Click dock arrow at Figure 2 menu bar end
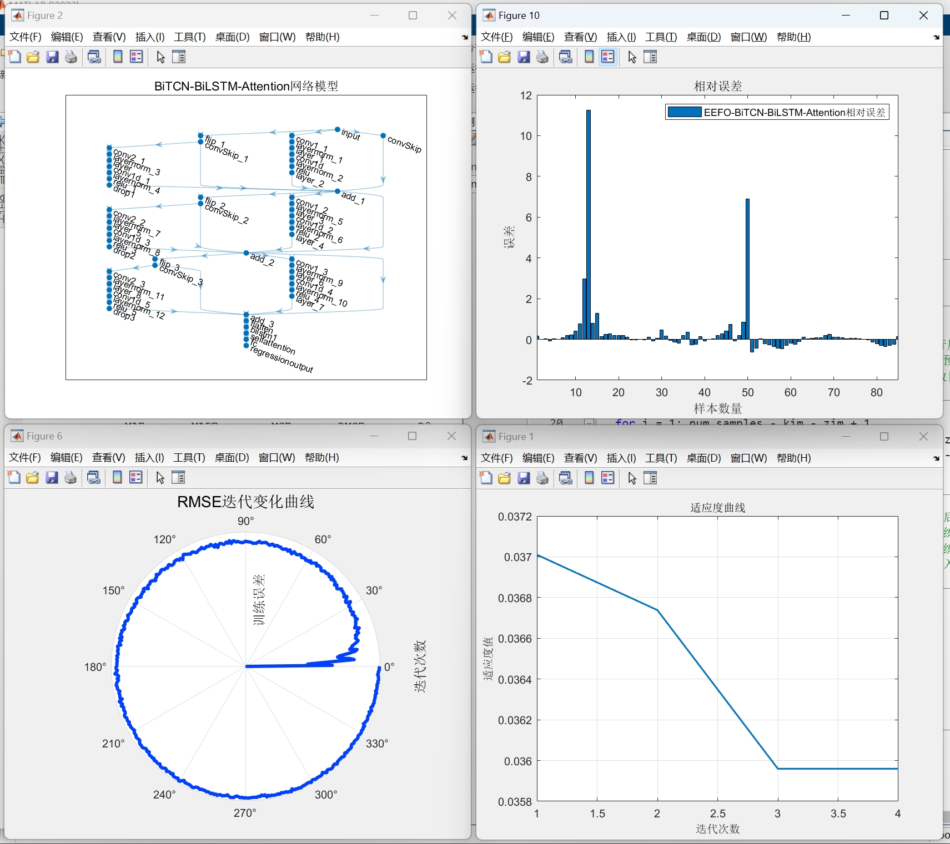 click(x=465, y=38)
